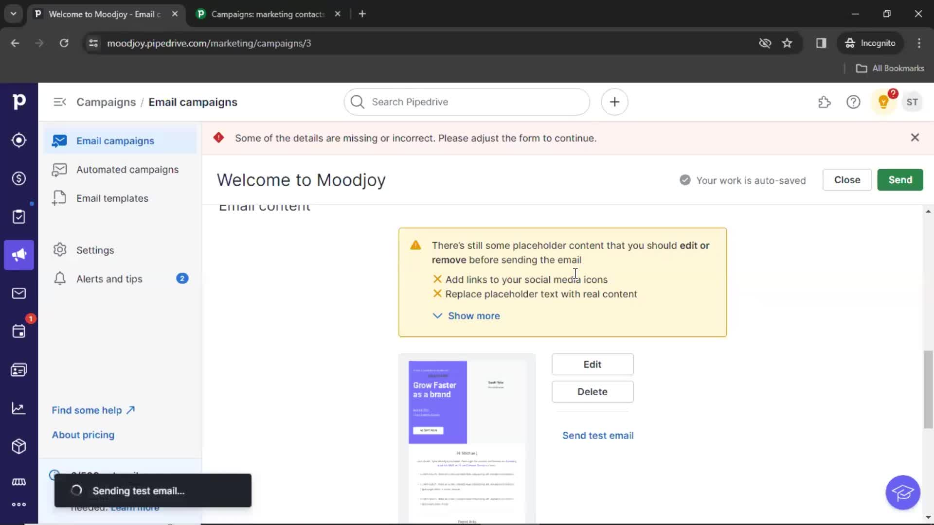The image size is (934, 525).
Task: Click the add new item plus icon
Action: click(x=614, y=102)
